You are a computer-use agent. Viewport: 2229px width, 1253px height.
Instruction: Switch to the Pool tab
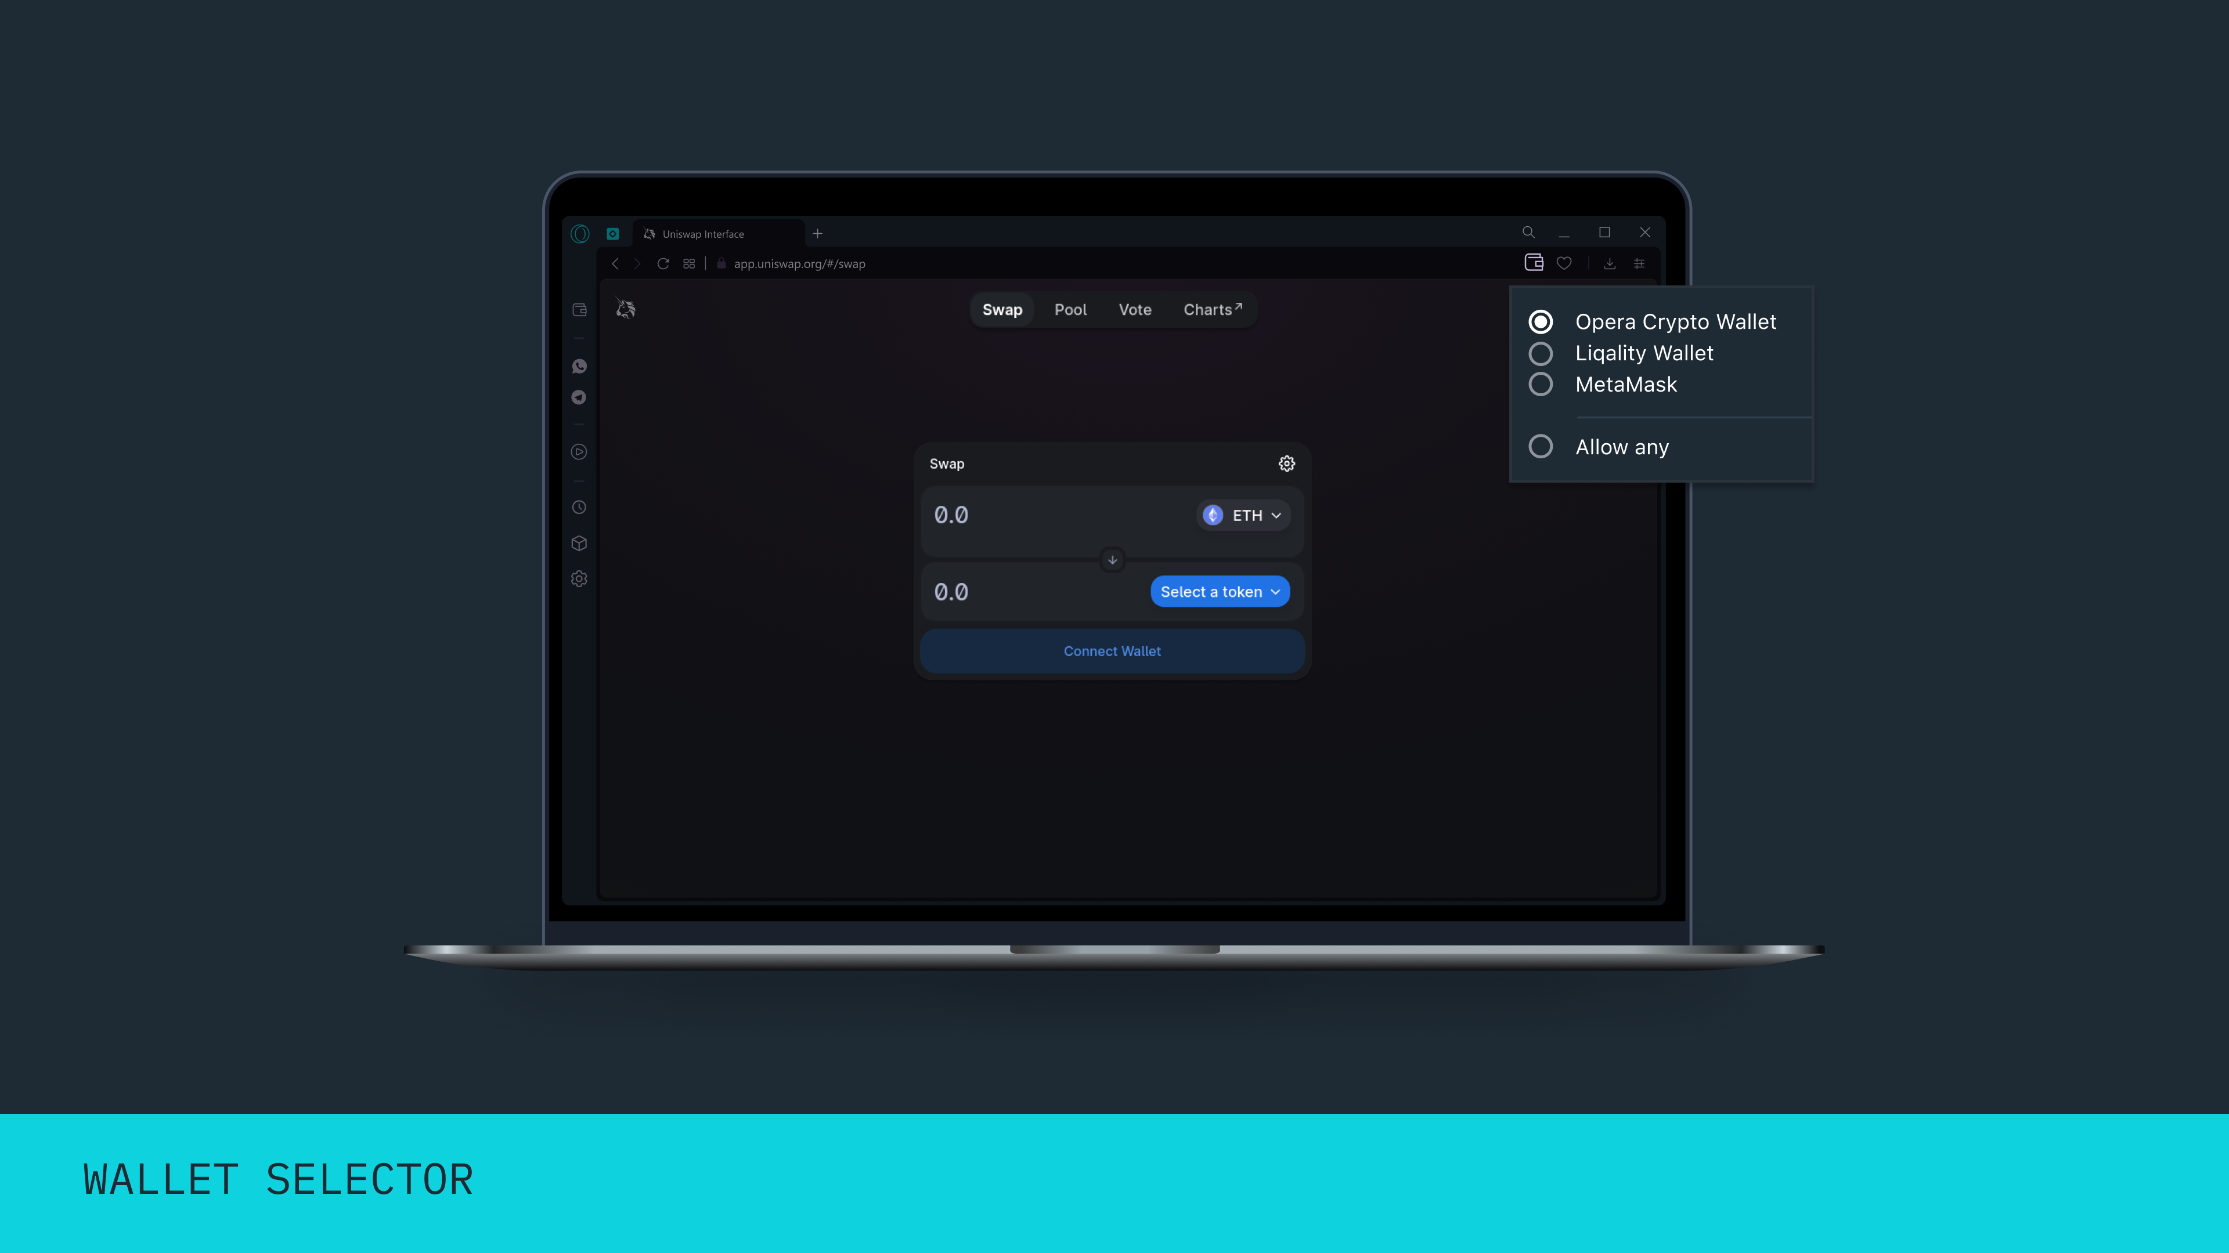coord(1070,309)
